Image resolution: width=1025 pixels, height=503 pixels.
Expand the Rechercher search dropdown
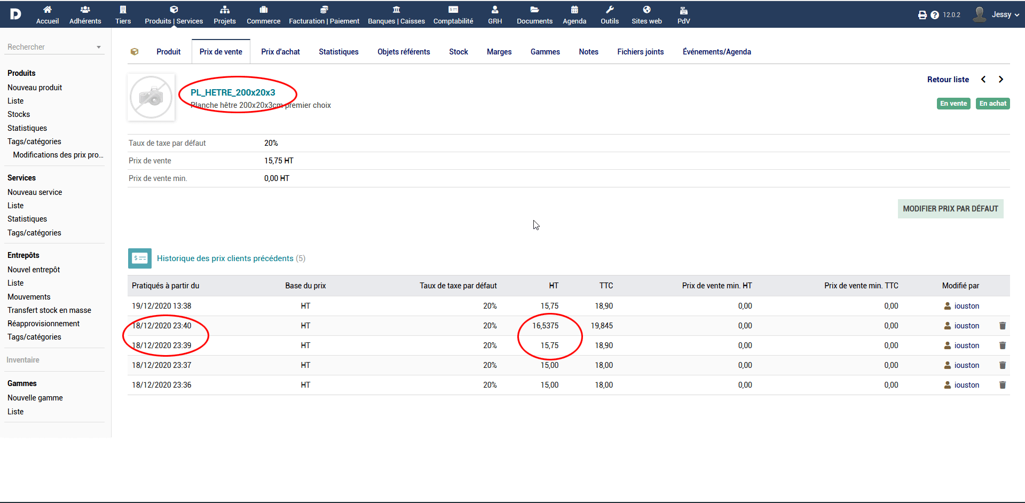click(99, 48)
